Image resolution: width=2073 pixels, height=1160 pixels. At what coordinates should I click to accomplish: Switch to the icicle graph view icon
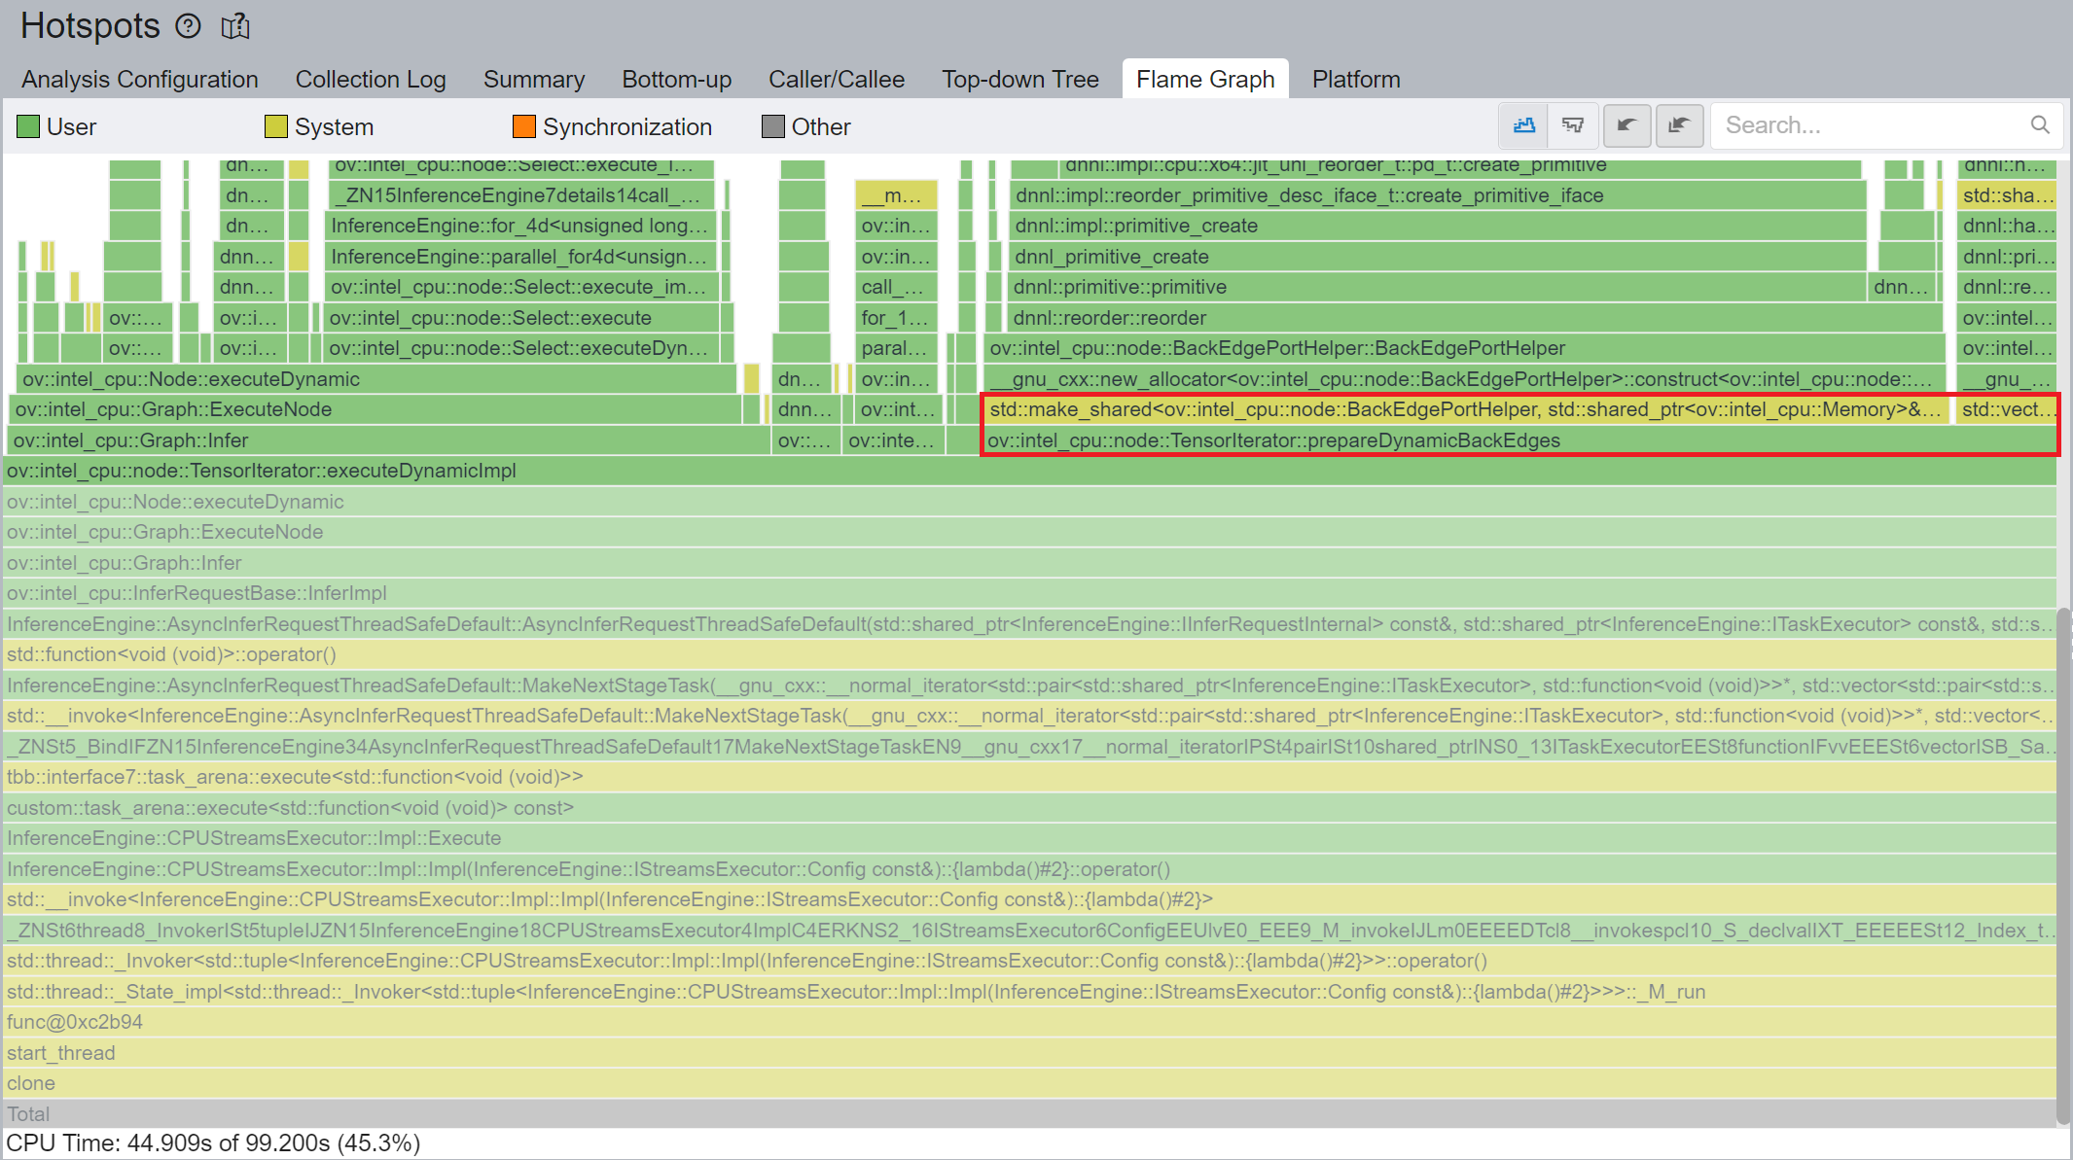[x=1573, y=125]
